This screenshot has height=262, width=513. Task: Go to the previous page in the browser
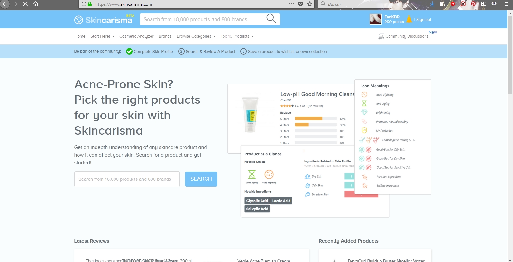pyautogui.click(x=5, y=4)
